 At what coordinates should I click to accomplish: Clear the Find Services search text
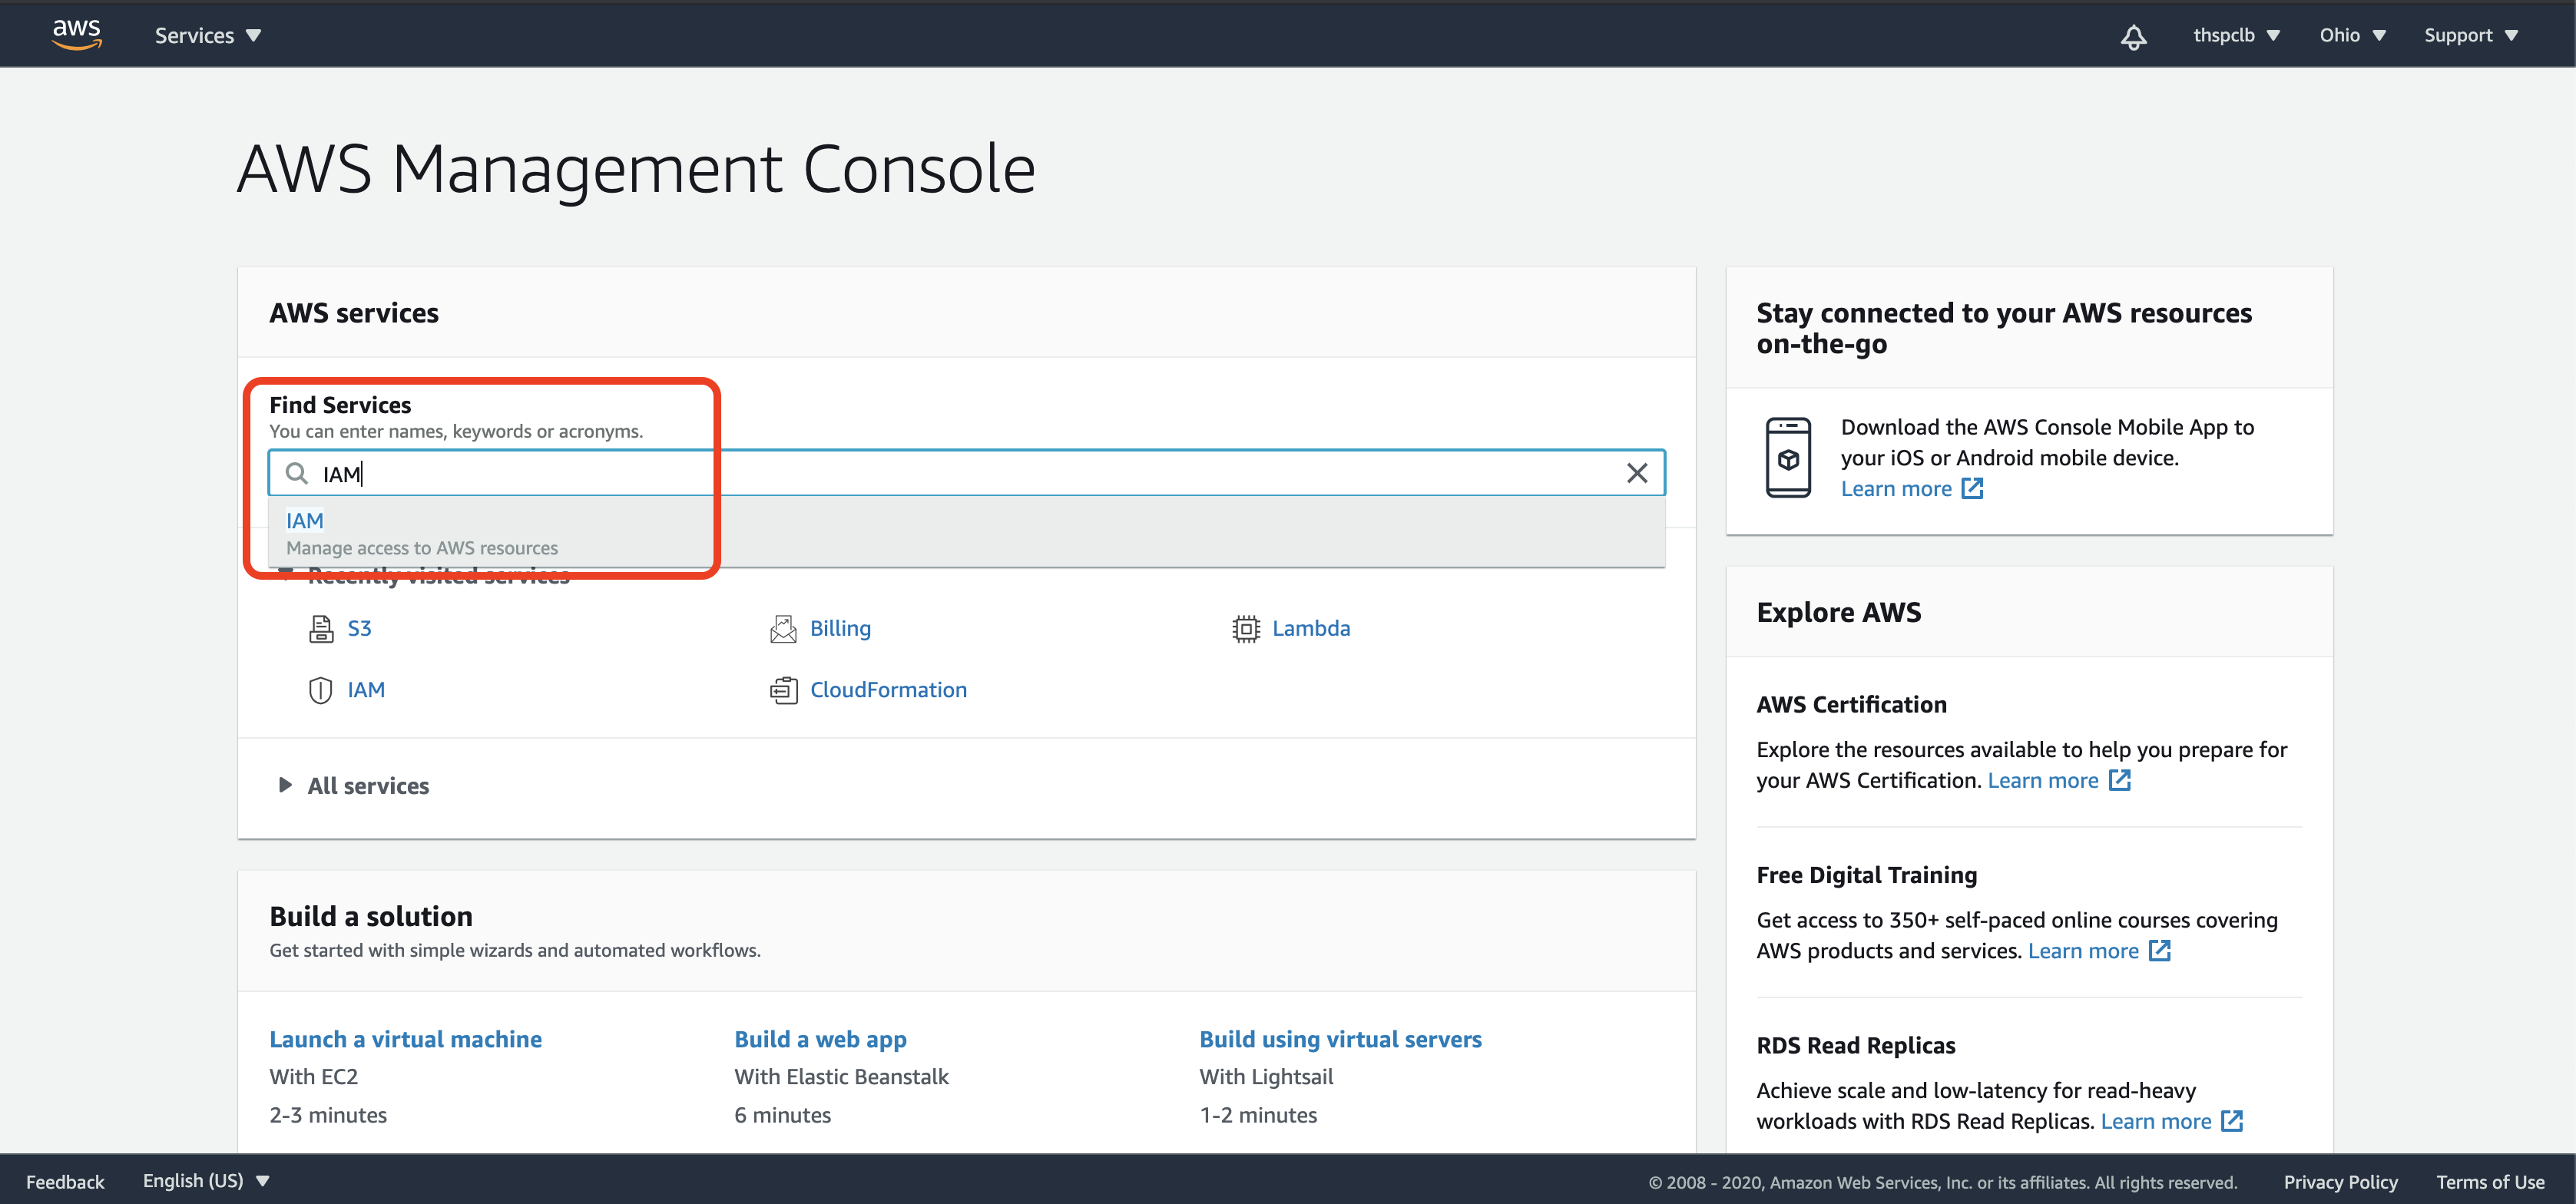1636,473
